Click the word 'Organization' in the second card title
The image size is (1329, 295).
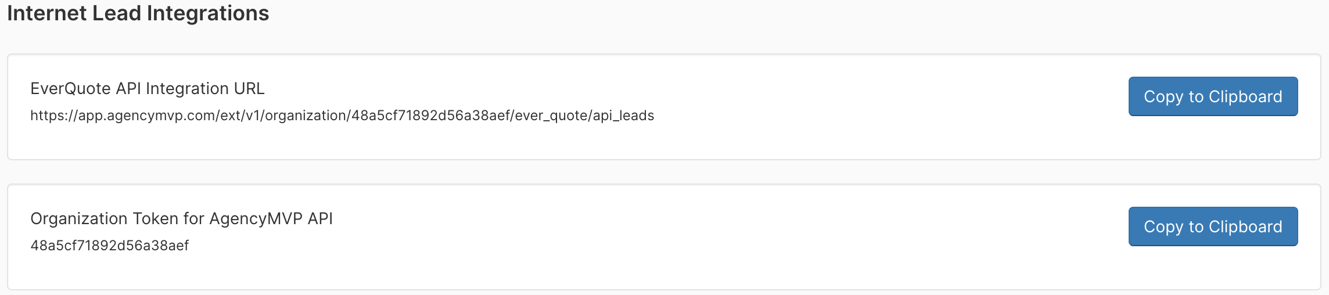(79, 218)
